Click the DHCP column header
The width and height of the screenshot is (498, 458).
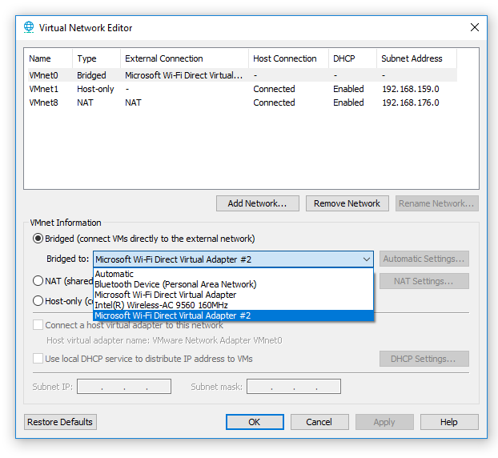(x=352, y=58)
